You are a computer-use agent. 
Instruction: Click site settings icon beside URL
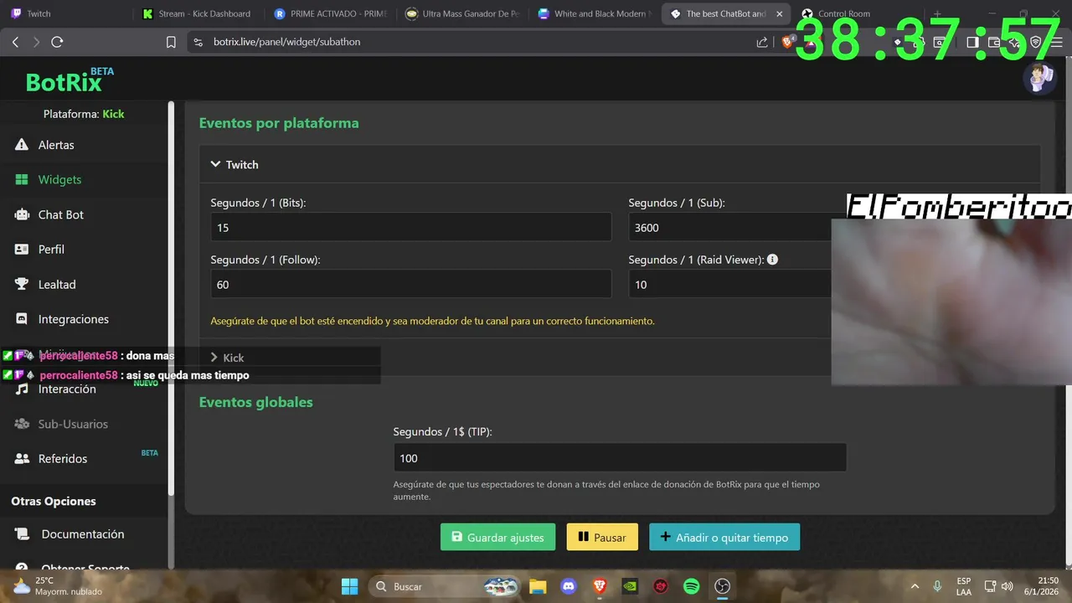coord(198,42)
